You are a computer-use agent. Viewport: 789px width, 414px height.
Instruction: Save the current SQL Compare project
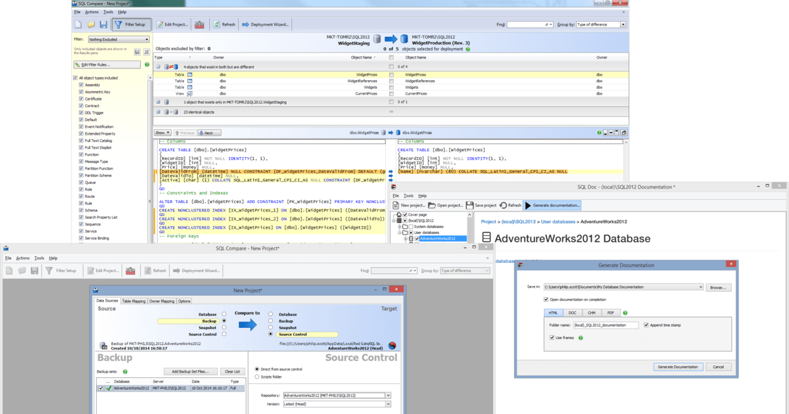[x=103, y=24]
